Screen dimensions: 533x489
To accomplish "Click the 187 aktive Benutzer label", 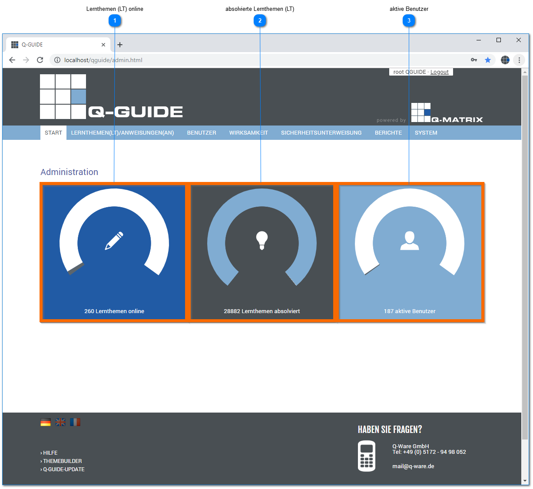I will tap(410, 311).
